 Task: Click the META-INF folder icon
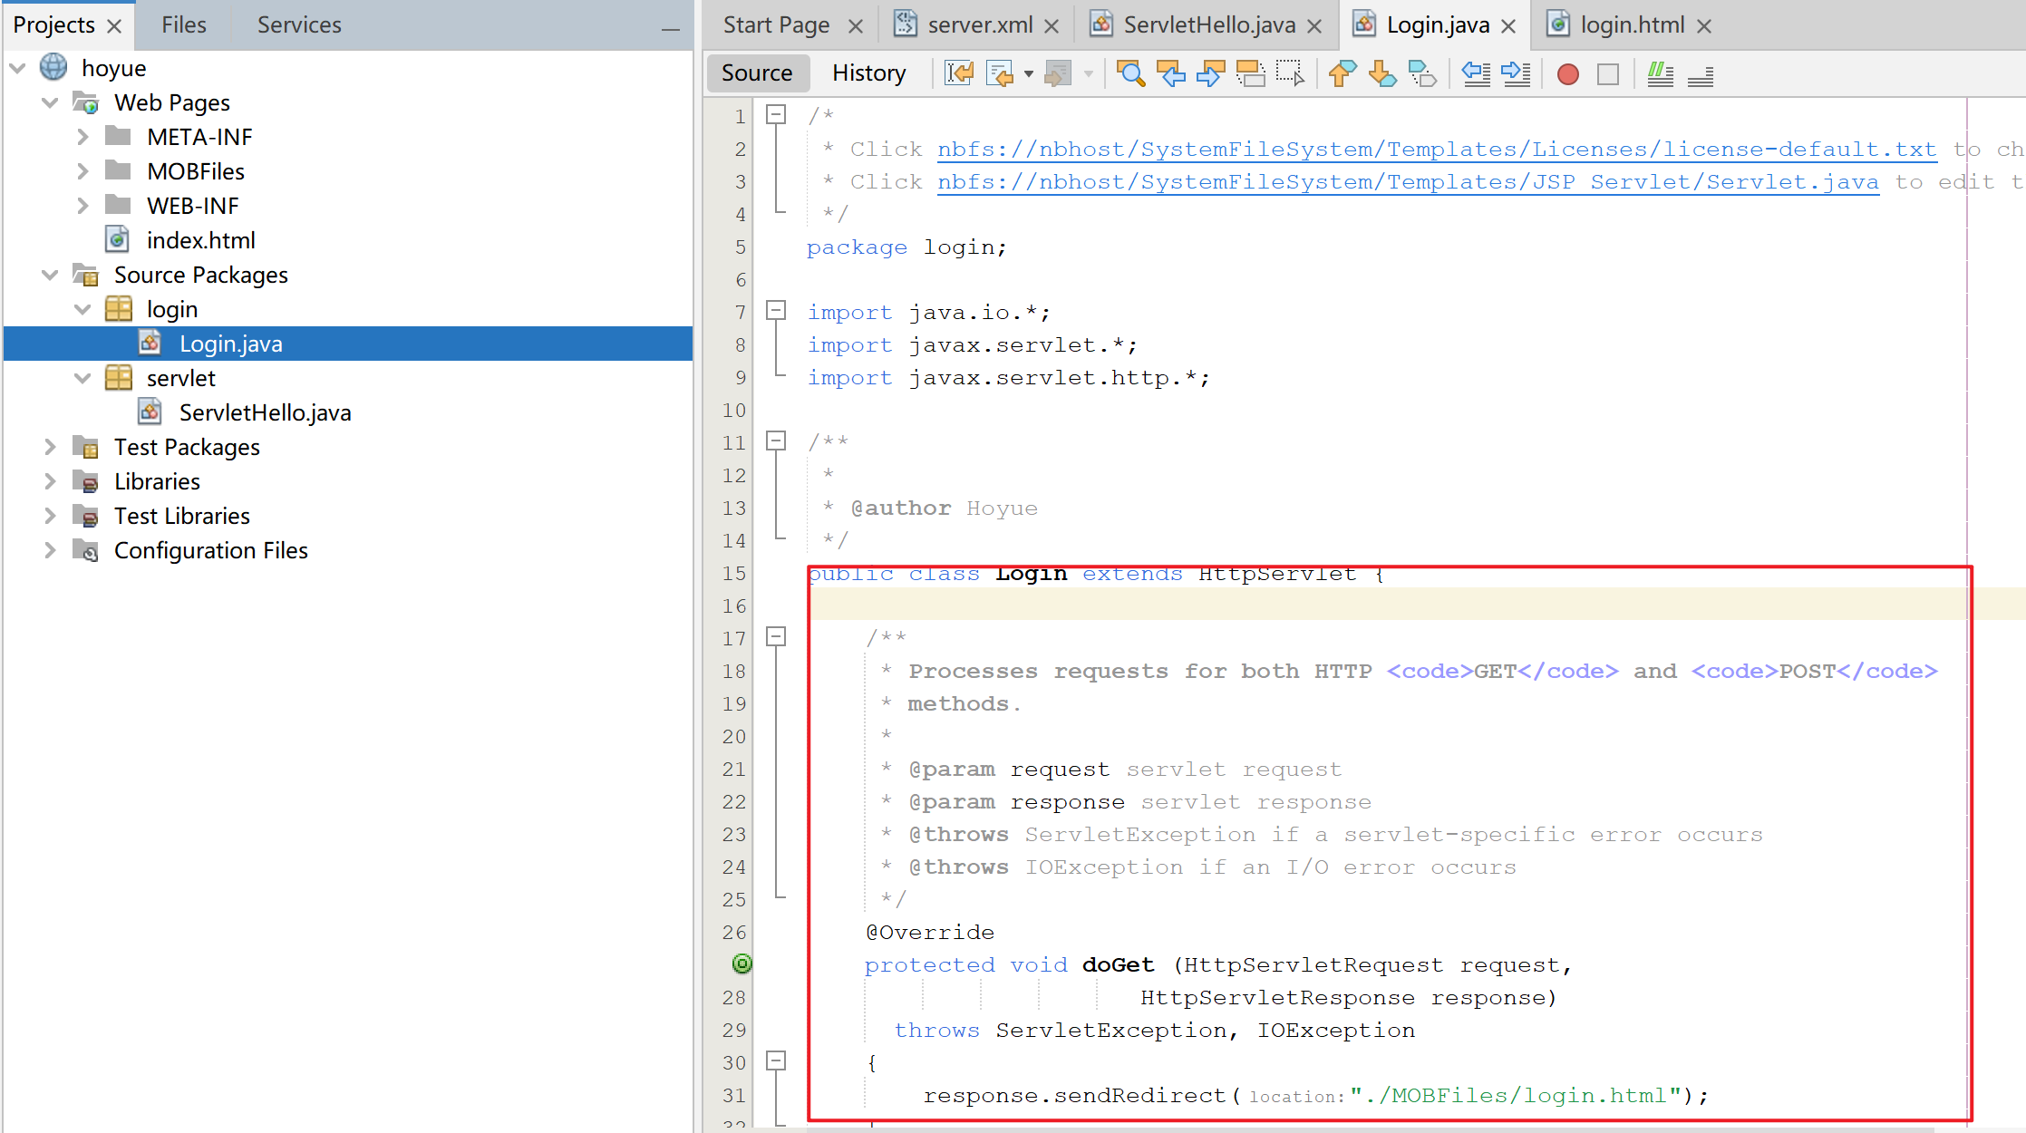[118, 137]
